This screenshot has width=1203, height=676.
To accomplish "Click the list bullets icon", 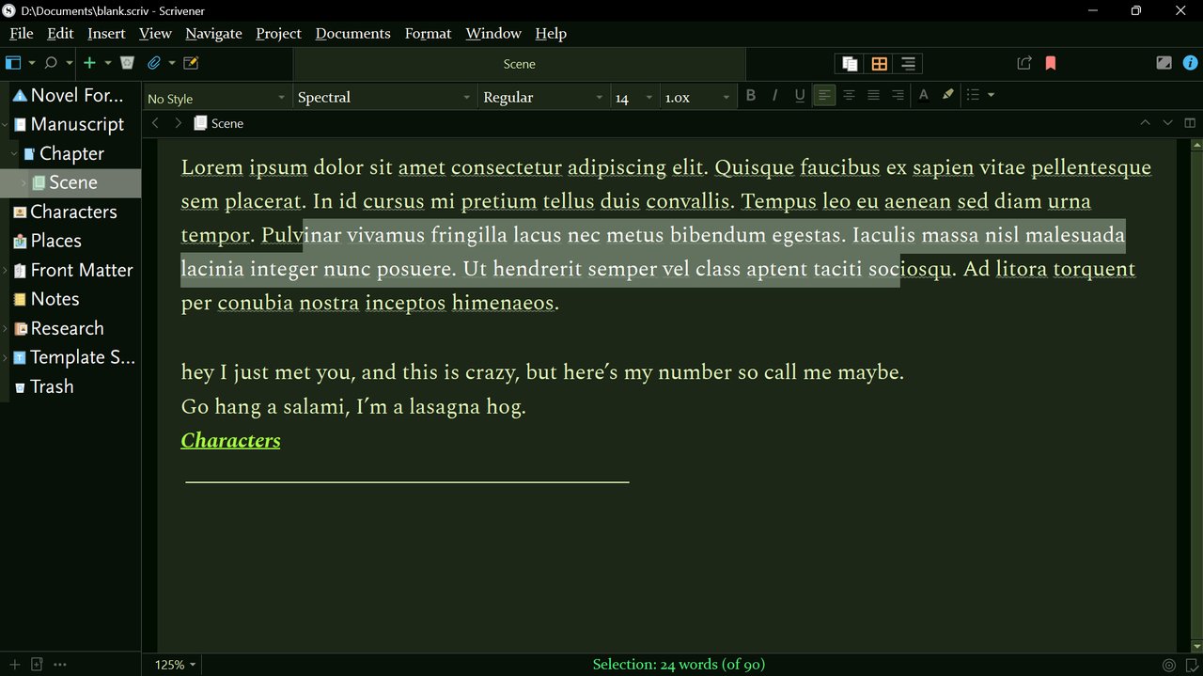I will 974,95.
